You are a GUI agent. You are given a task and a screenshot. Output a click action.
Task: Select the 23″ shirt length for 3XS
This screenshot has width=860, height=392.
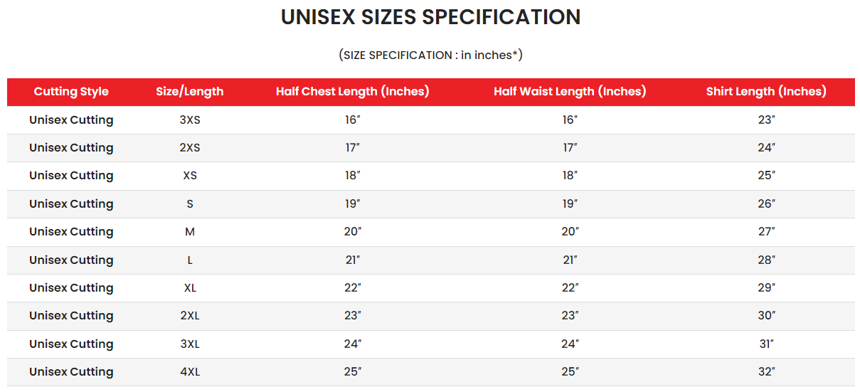point(766,120)
